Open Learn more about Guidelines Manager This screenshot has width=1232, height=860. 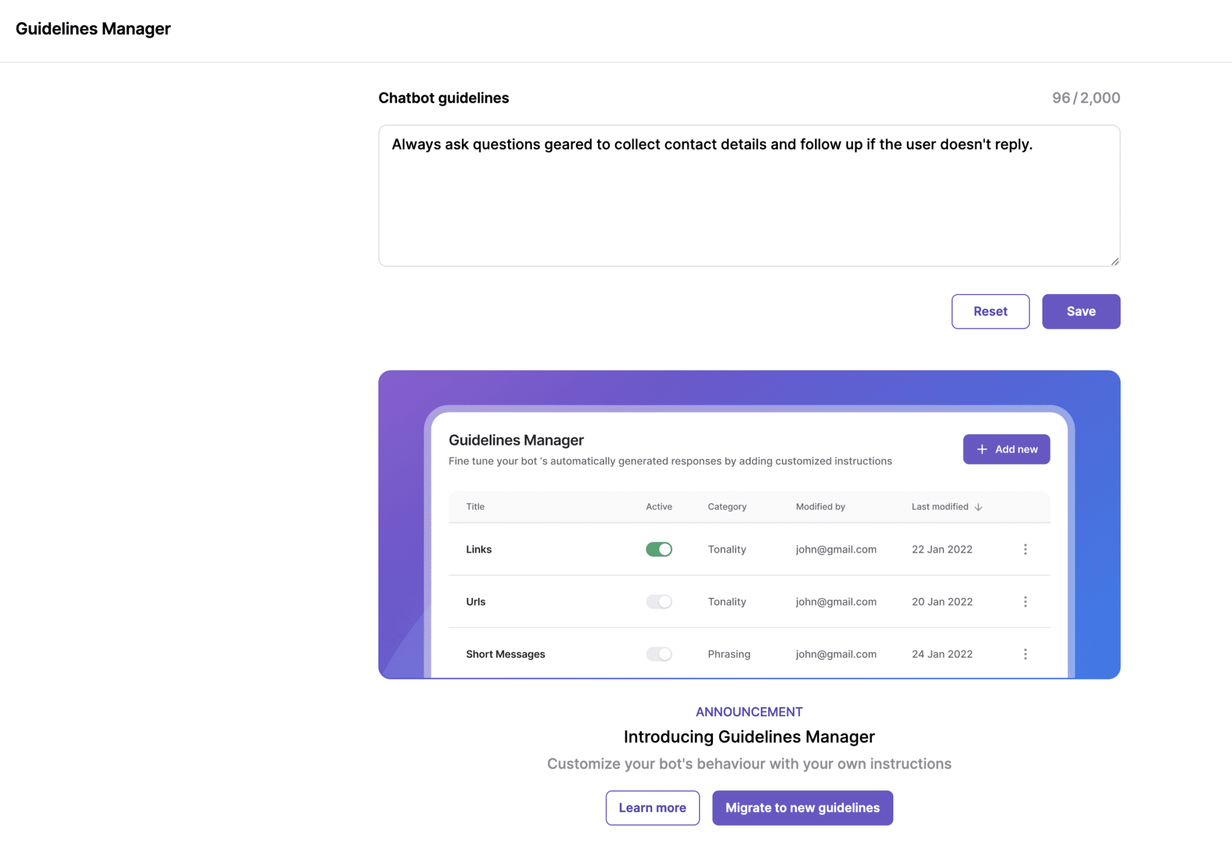pos(652,808)
